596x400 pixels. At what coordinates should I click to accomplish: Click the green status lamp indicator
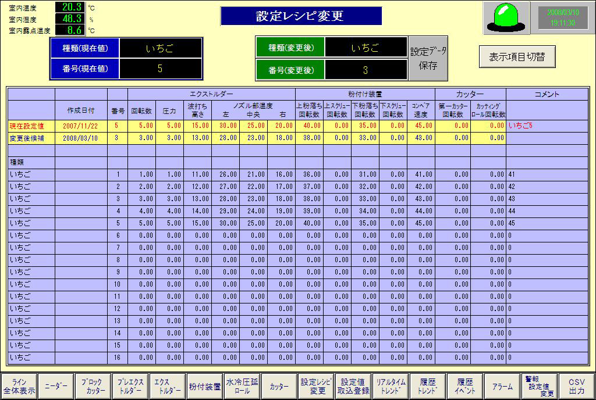click(506, 18)
